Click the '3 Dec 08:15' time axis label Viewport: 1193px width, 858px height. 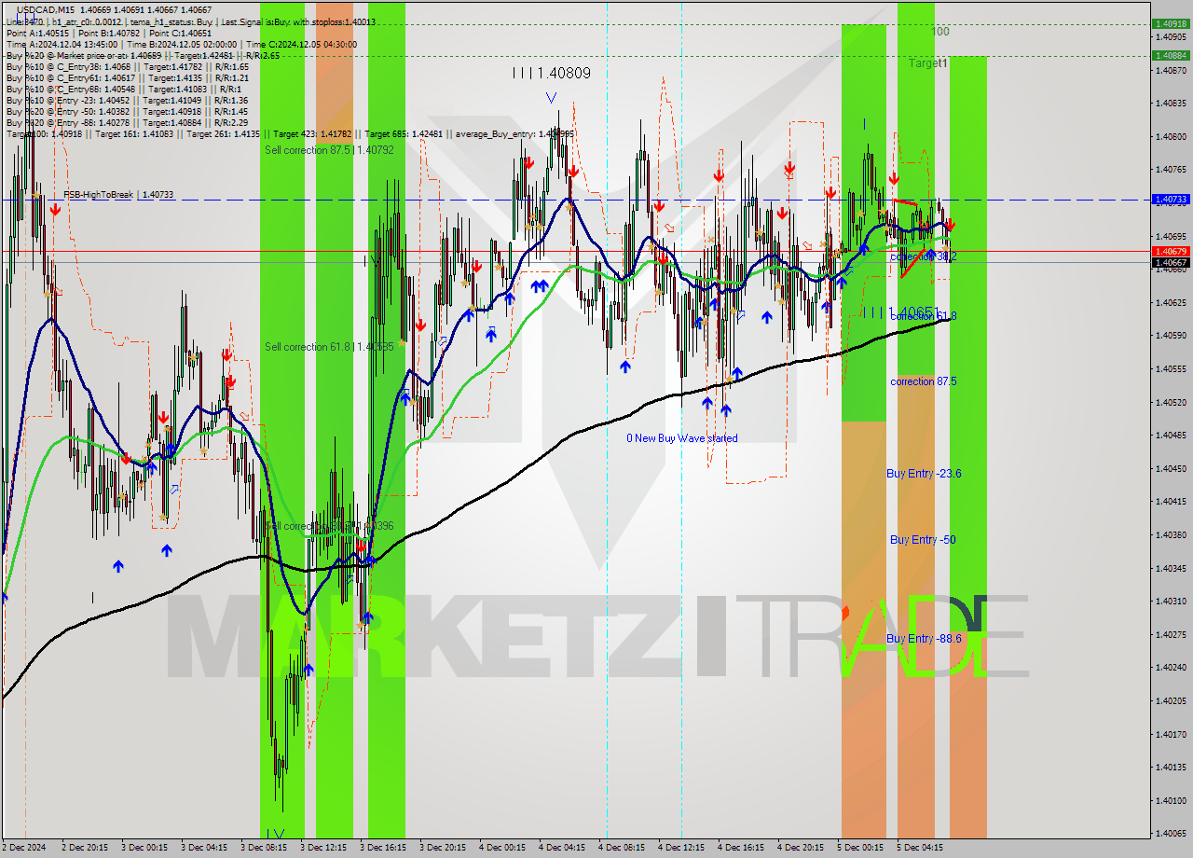coord(264,848)
